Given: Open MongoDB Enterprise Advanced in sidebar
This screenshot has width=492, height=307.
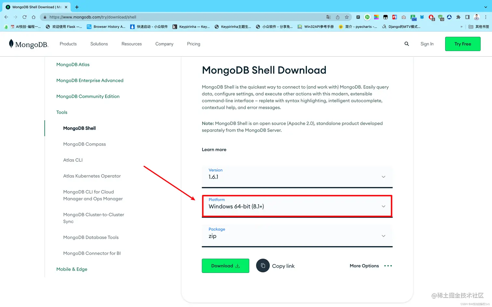Looking at the screenshot, I should [x=90, y=80].
